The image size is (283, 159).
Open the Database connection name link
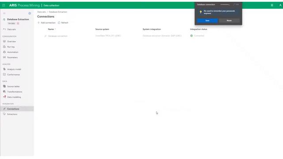click(57, 36)
